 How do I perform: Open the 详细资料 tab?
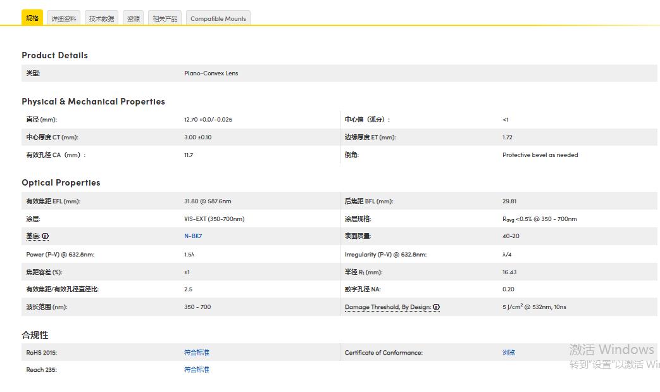[64, 19]
